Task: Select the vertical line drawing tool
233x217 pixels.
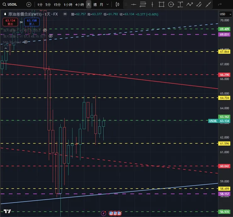Action: [152, 5]
